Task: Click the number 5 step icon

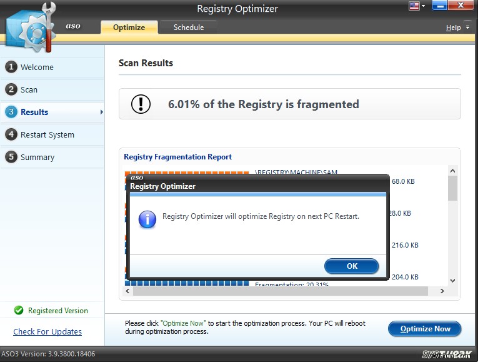Action: [11, 157]
